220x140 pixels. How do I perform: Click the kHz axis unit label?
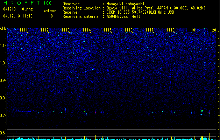pos(3,28)
